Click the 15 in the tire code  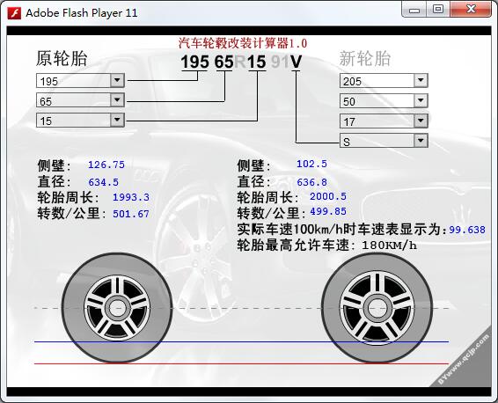257,62
